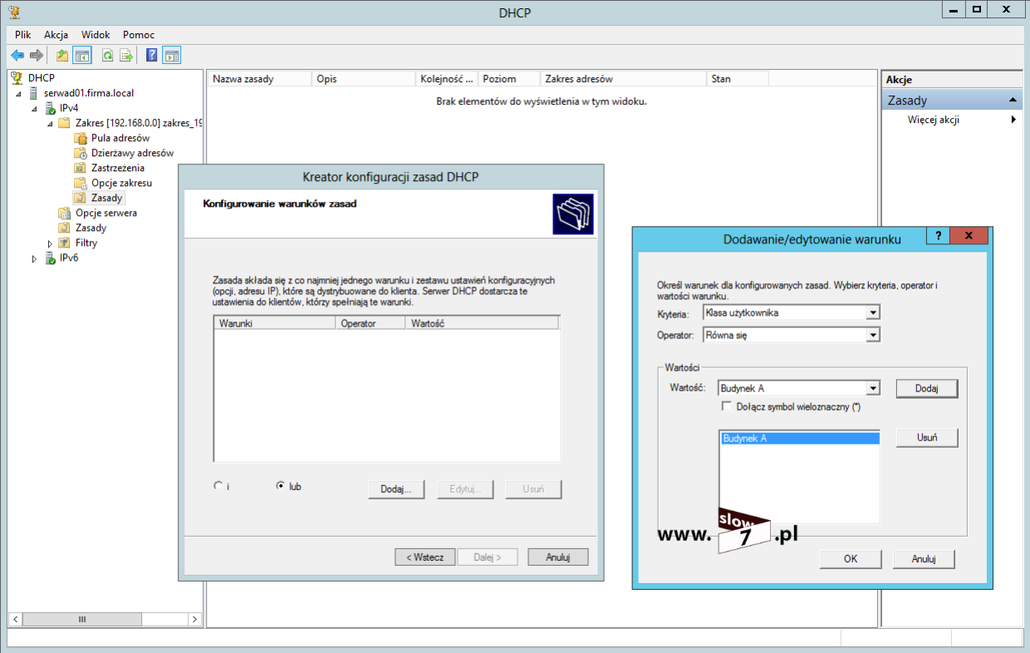1030x653 pixels.
Task: Click the Export list toolbar icon
Action: [x=126, y=56]
